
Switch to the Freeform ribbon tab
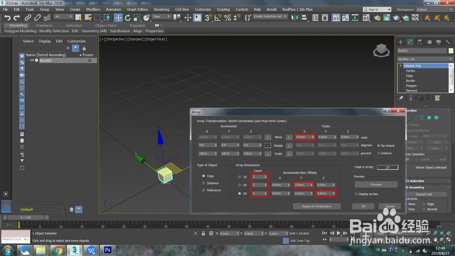44,25
